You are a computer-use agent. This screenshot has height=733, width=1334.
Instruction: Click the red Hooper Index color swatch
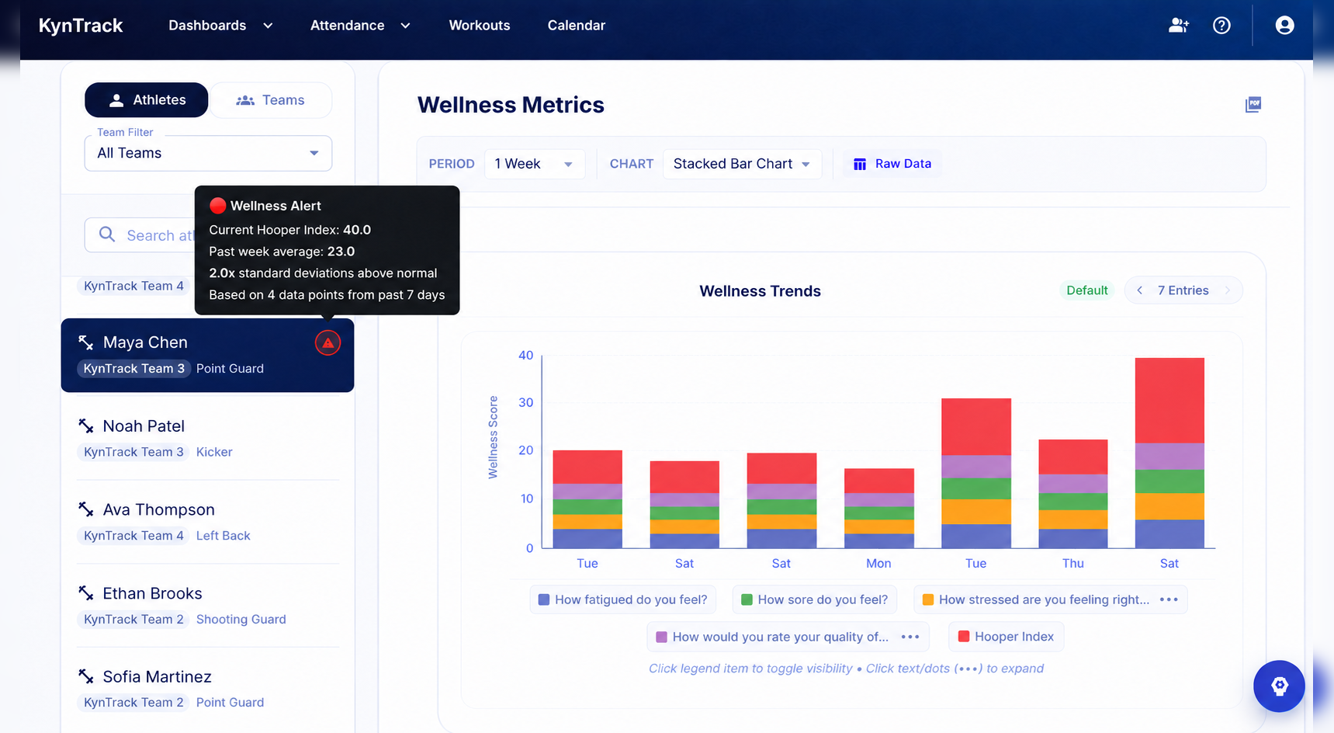click(964, 637)
